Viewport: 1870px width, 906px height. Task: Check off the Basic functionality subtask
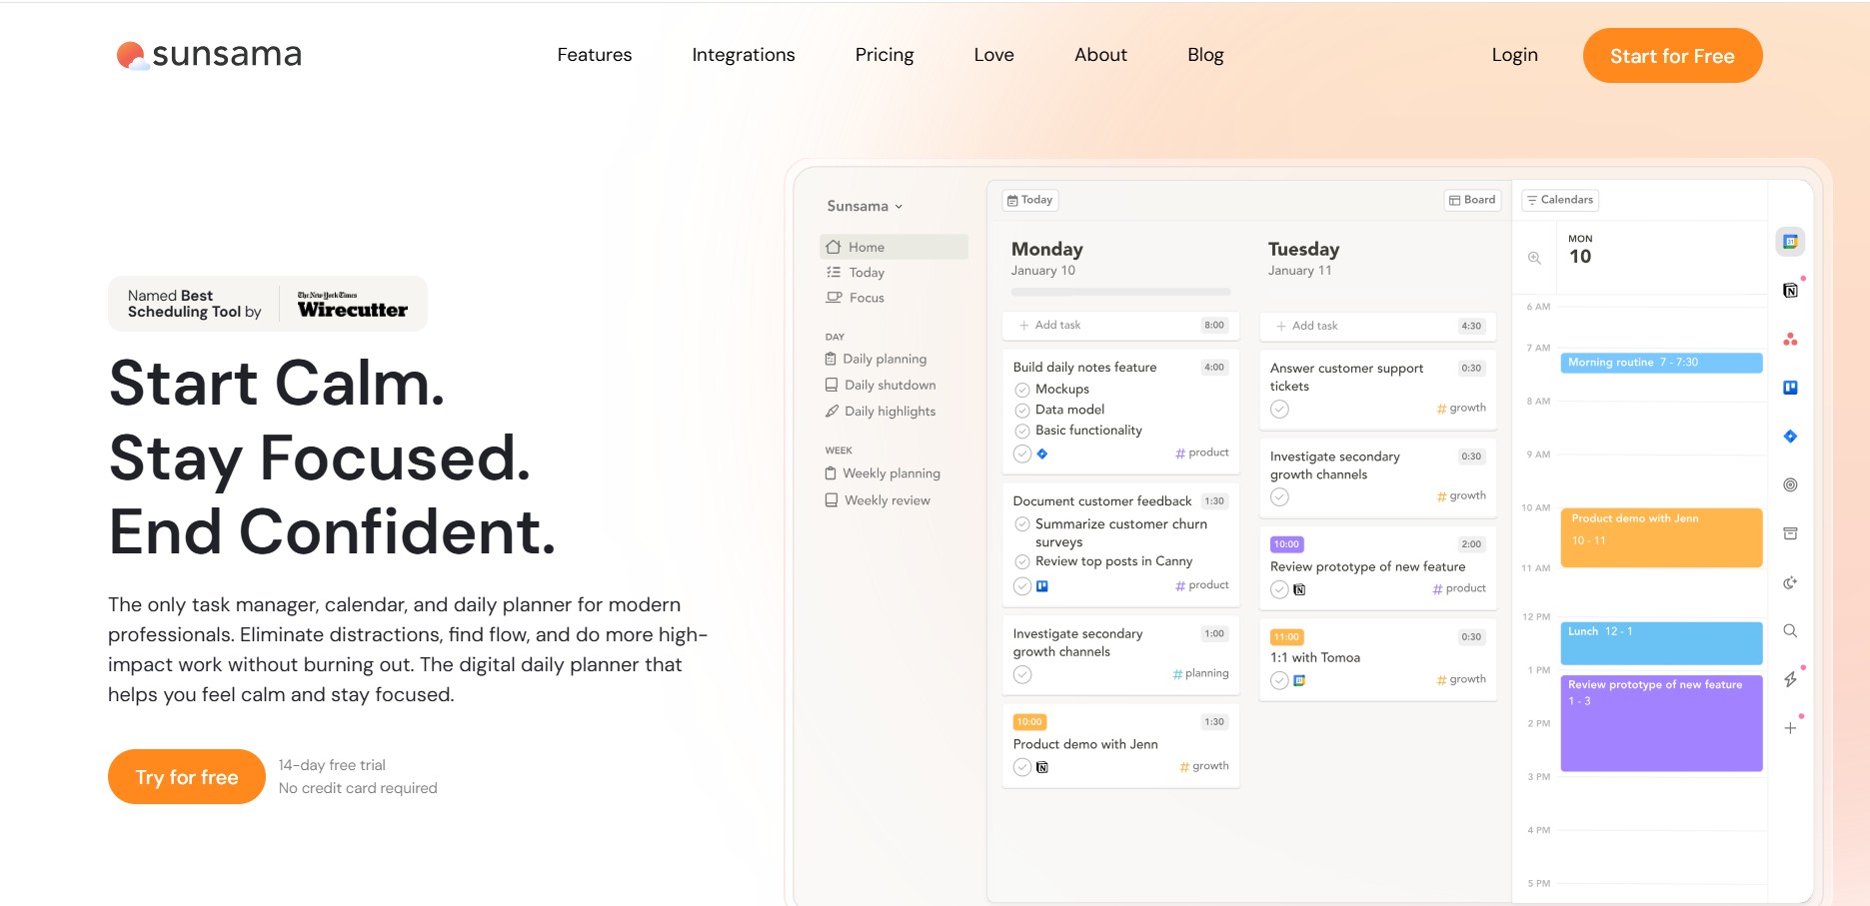(1022, 432)
